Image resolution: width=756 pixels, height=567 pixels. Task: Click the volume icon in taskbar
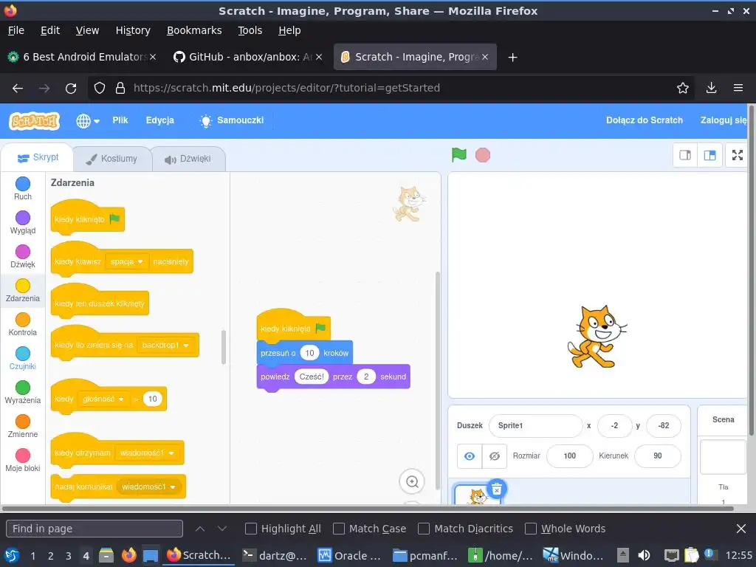point(644,555)
